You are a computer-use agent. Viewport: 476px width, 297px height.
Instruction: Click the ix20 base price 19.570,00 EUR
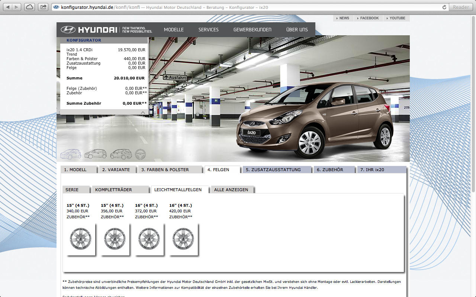coord(132,50)
